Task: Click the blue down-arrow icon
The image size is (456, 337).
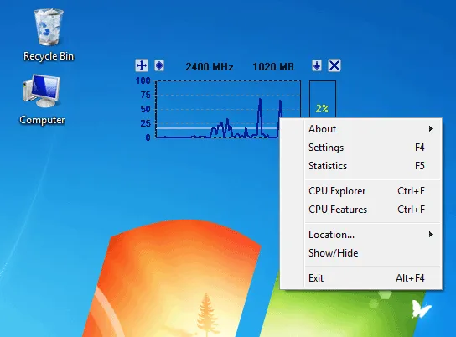Action: 317,65
